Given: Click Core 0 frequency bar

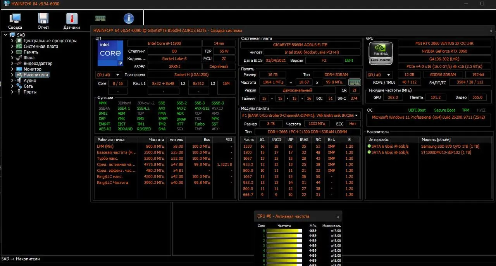Looking at the screenshot, I should (284, 231).
